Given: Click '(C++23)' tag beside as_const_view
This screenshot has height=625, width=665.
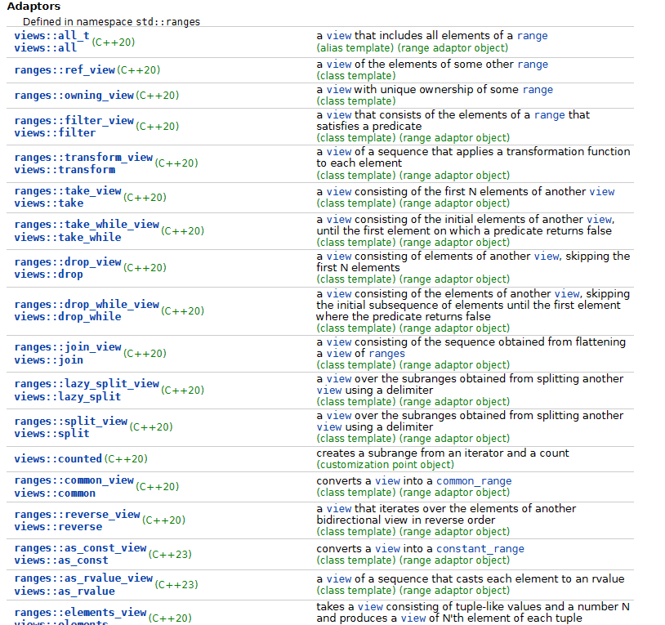Looking at the screenshot, I should pyautogui.click(x=170, y=554).
